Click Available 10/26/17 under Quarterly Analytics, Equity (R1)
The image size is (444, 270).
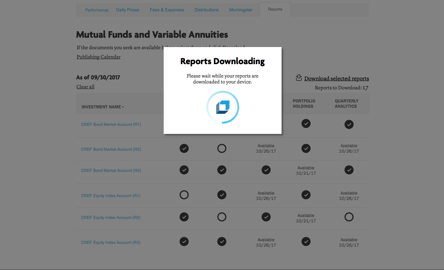tap(349, 196)
